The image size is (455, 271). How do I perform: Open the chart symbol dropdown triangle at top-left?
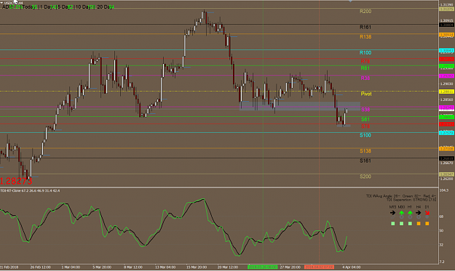click(1, 3)
